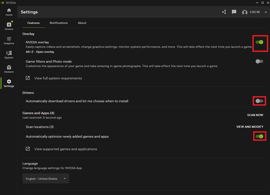
Task: Toggle the NVIDIA overlay switch
Action: point(259,42)
